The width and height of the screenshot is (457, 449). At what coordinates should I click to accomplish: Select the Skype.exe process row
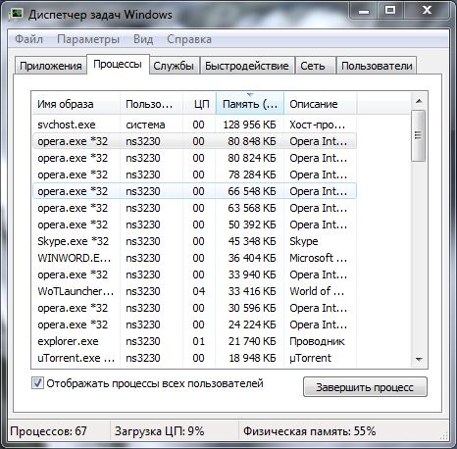(x=194, y=241)
